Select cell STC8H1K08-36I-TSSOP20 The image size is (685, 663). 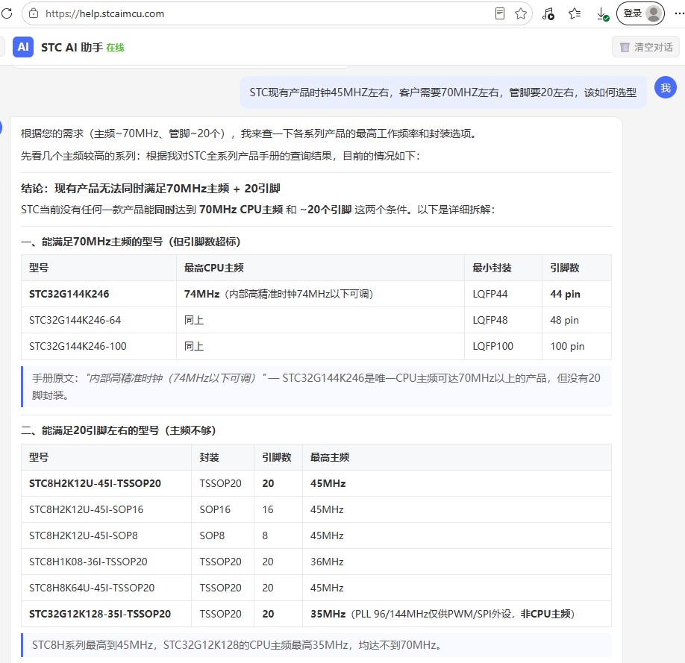coord(106,562)
